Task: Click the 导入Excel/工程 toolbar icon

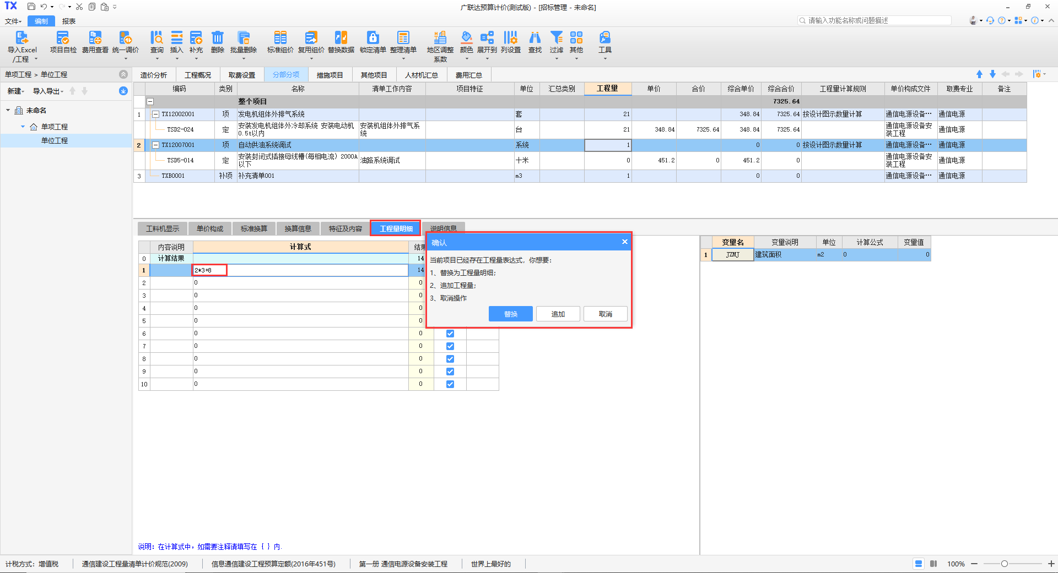Action: 21,38
